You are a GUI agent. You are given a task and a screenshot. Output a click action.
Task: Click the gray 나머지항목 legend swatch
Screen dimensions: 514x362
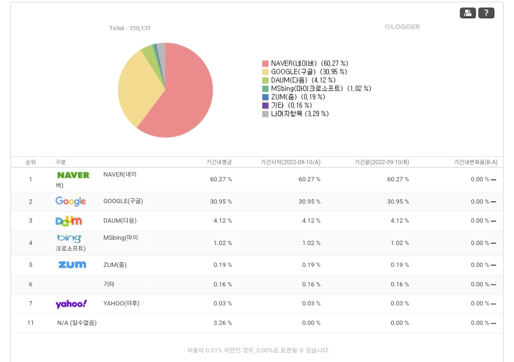(x=265, y=114)
